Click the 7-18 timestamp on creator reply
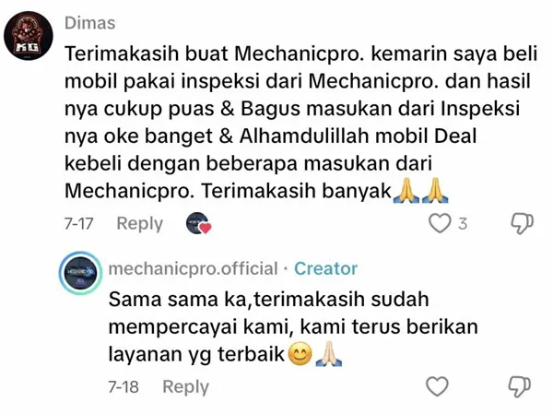Viewport: 553px width, 414px height. (x=124, y=387)
